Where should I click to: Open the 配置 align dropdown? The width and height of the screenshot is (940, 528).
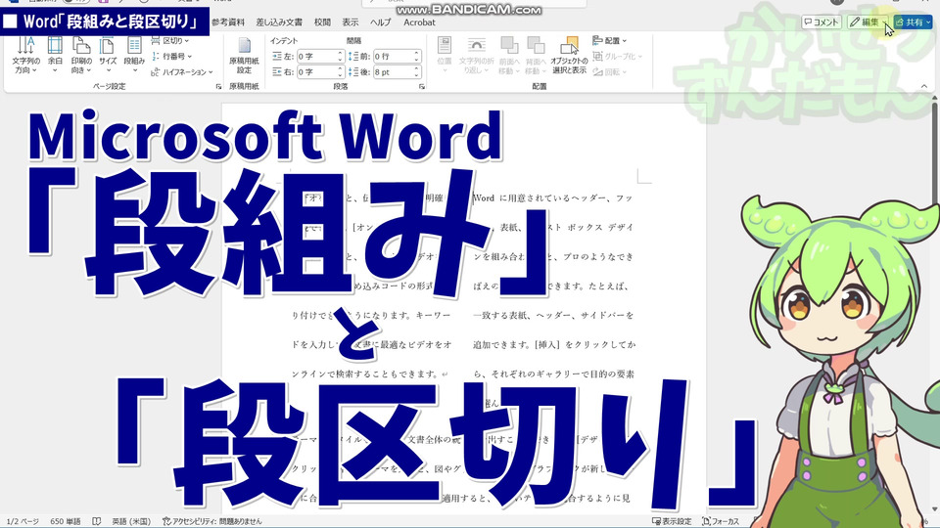tap(609, 41)
